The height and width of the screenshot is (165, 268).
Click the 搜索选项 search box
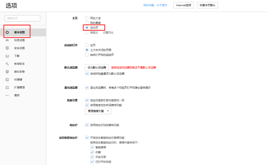(22, 18)
